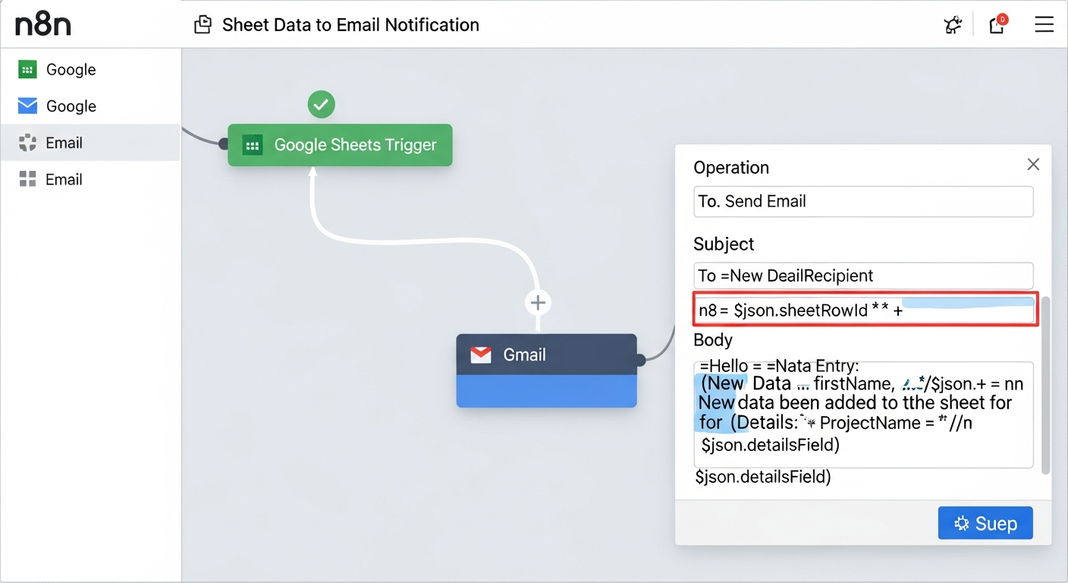This screenshot has width=1068, height=583.
Task: Open the hamburger menu in top right
Action: [x=1044, y=24]
